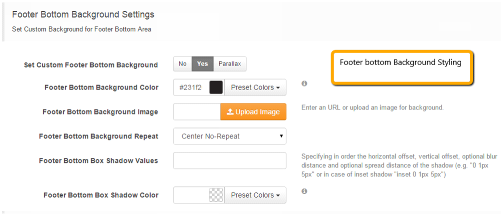Focus the Background Image URL field
Image resolution: width=502 pixels, height=214 pixels.
pos(197,112)
